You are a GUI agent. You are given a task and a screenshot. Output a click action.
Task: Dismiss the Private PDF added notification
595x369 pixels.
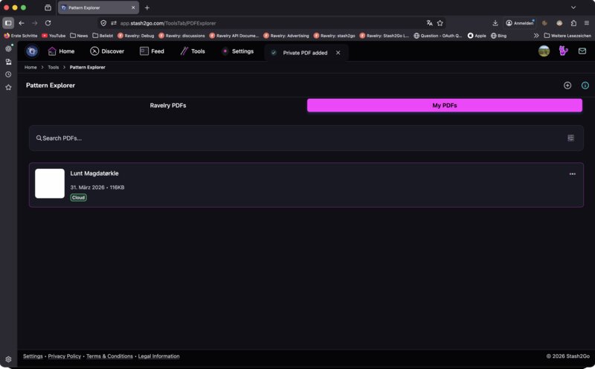click(x=338, y=53)
